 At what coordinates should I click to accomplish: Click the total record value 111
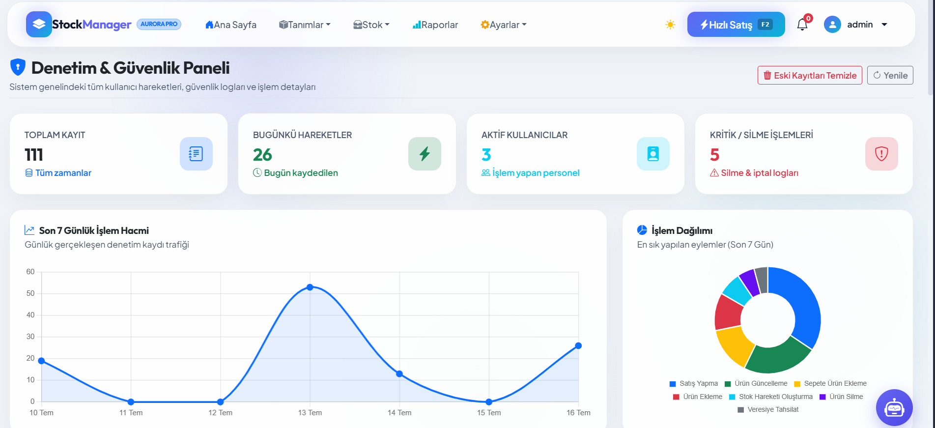coord(34,155)
